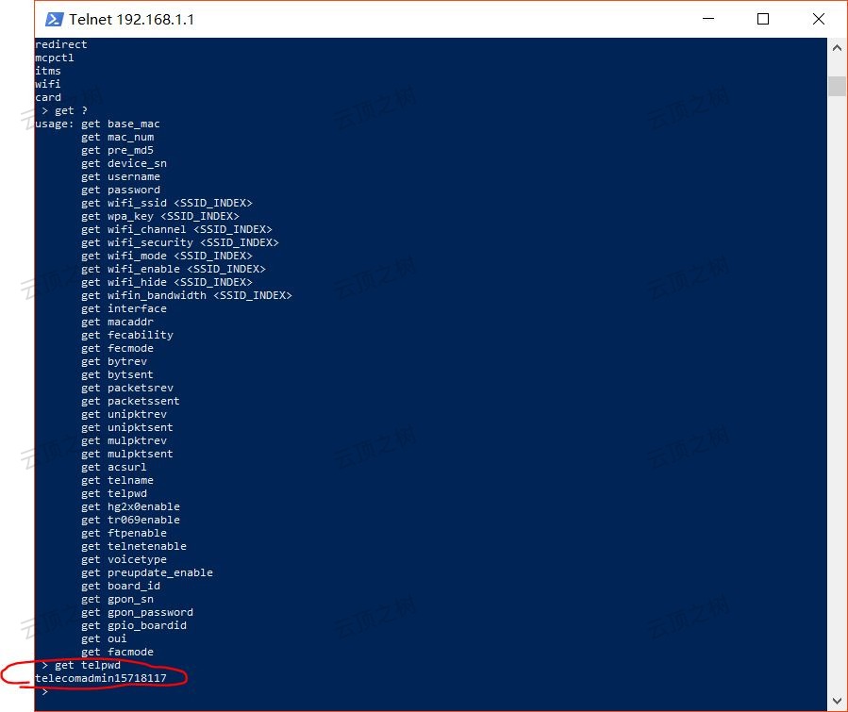Viewport: 848px width, 712px height.
Task: Click the "get telnetenable" usage entry
Action: (x=133, y=546)
